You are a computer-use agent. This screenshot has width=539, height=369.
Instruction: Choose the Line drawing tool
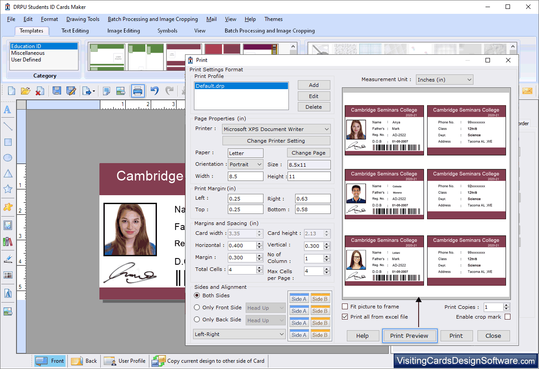point(8,126)
